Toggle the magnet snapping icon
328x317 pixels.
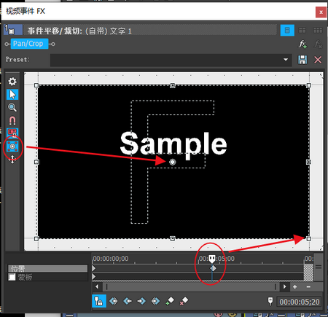[12, 120]
